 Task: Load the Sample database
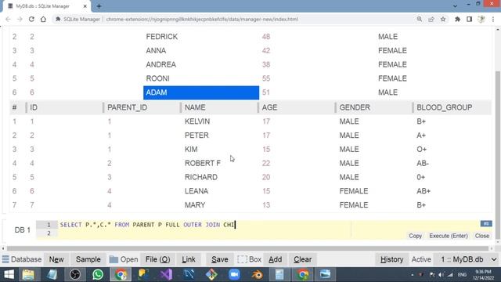click(88, 259)
